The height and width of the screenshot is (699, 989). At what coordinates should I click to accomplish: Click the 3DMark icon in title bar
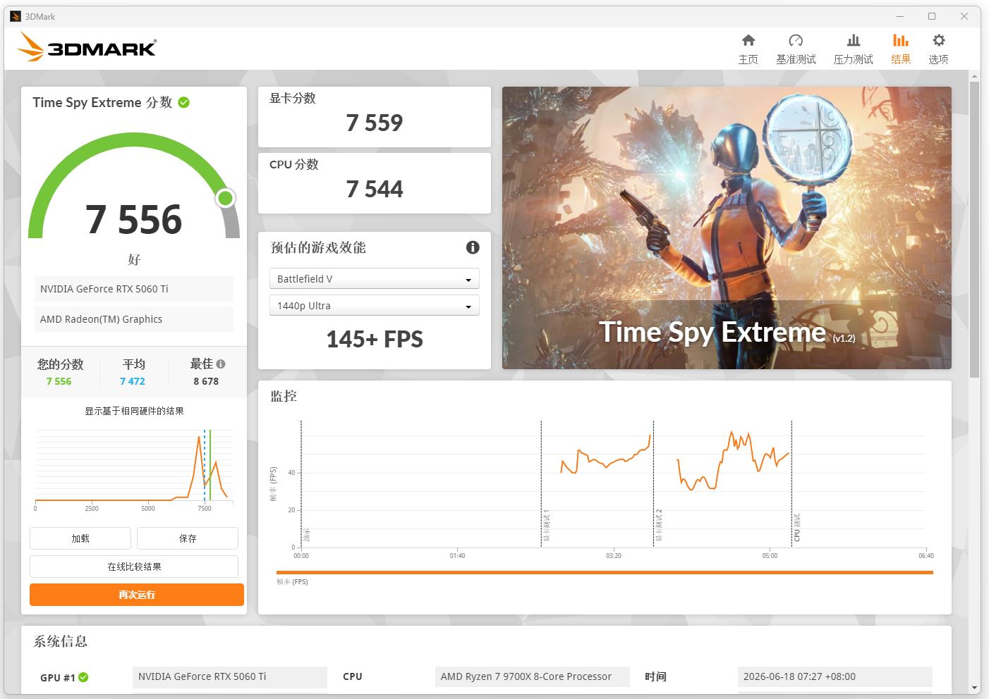[x=16, y=16]
